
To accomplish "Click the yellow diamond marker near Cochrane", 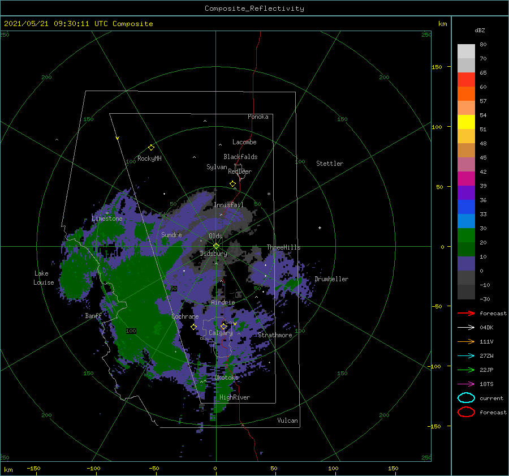I will point(193,327).
